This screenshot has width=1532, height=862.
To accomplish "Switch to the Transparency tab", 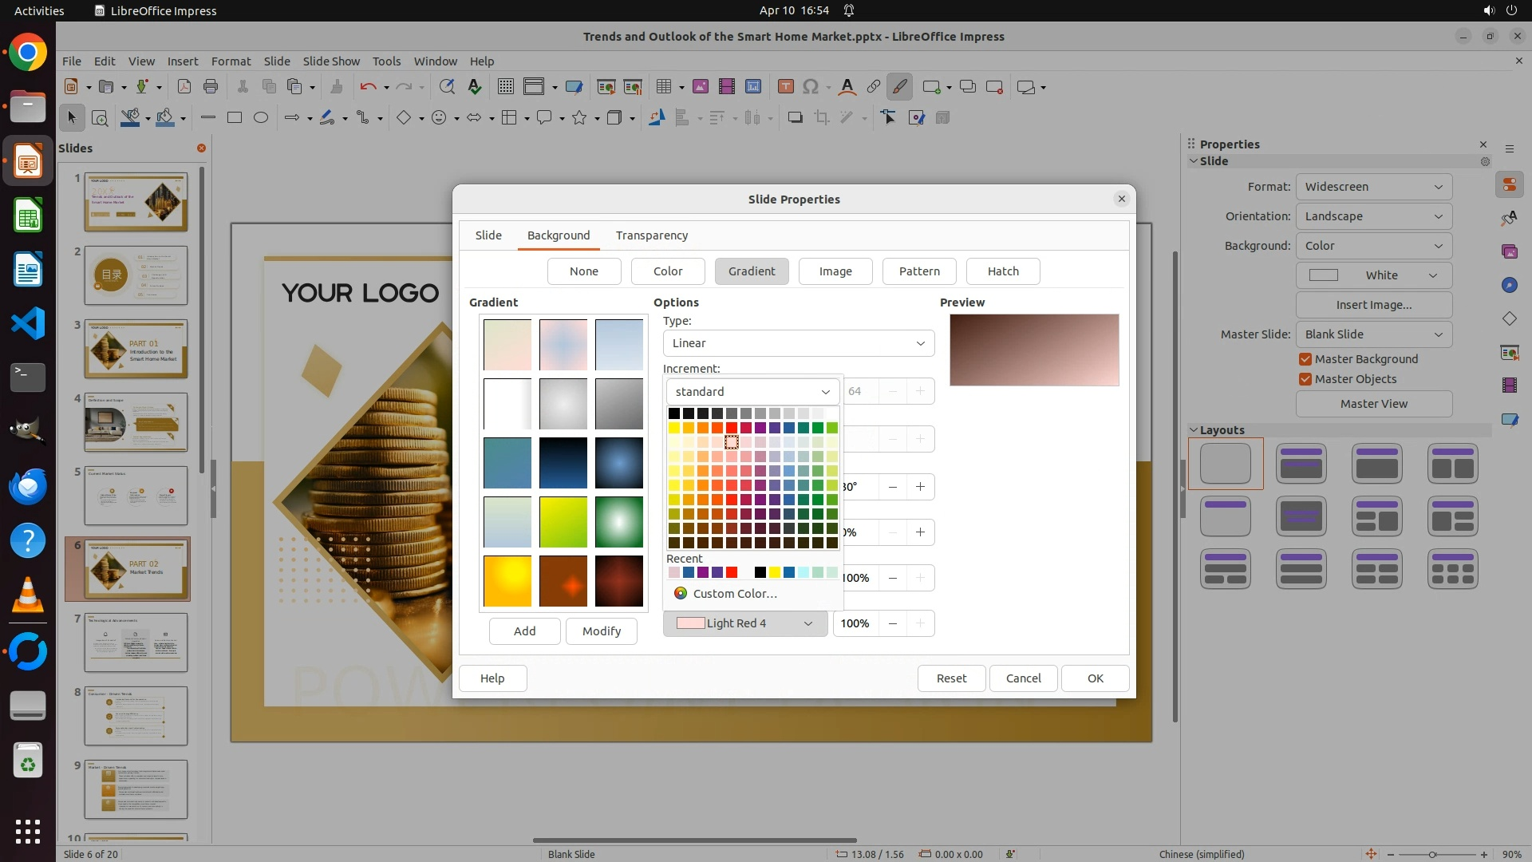I will 651,235.
